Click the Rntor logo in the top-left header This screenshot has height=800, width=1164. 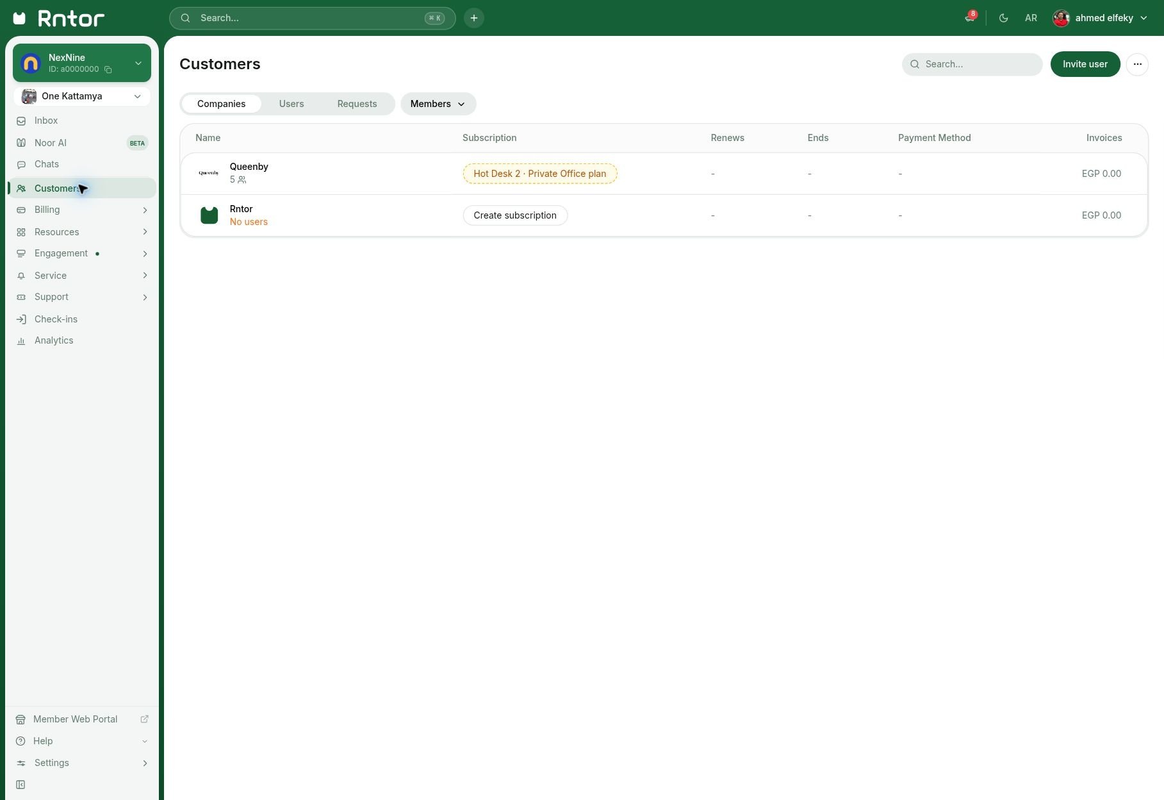[x=59, y=18]
